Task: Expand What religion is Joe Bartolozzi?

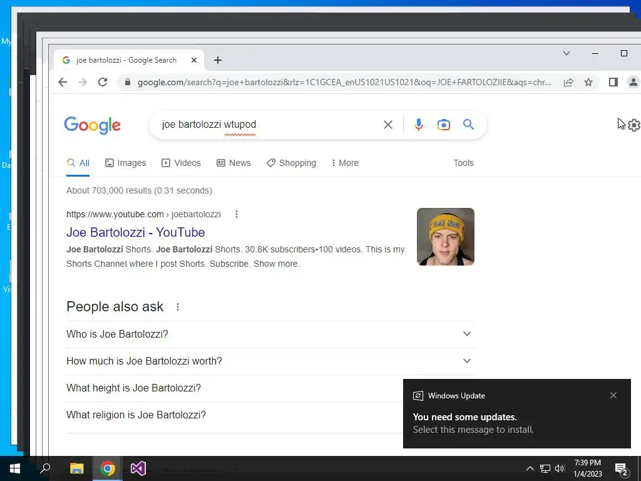Action: coord(234,415)
